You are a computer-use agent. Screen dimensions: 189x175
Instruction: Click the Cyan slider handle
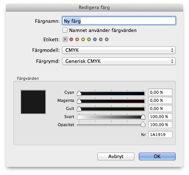79,93
